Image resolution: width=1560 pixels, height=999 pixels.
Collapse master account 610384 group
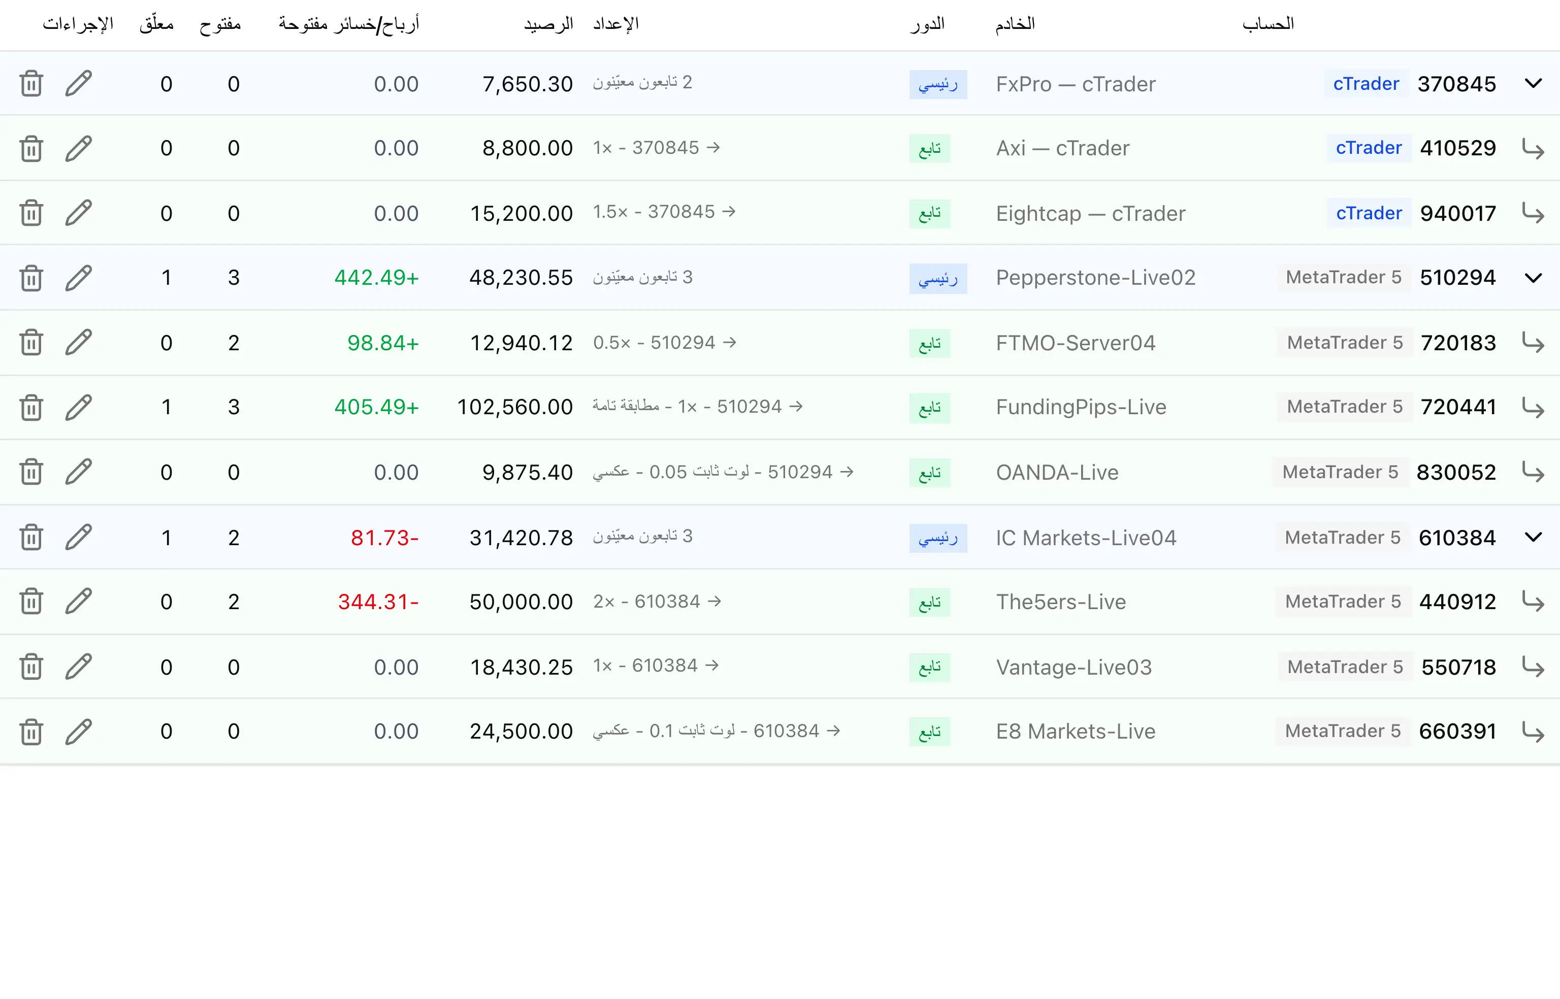click(x=1533, y=537)
